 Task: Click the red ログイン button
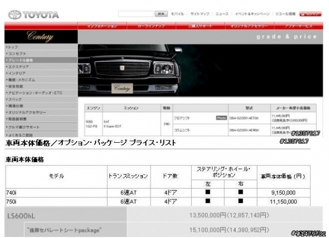310,14
